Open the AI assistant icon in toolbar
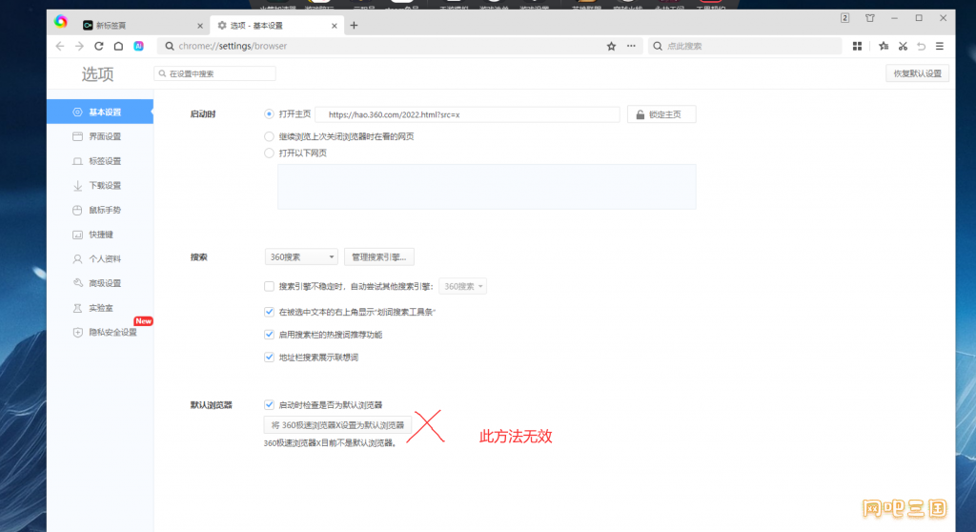 point(138,46)
